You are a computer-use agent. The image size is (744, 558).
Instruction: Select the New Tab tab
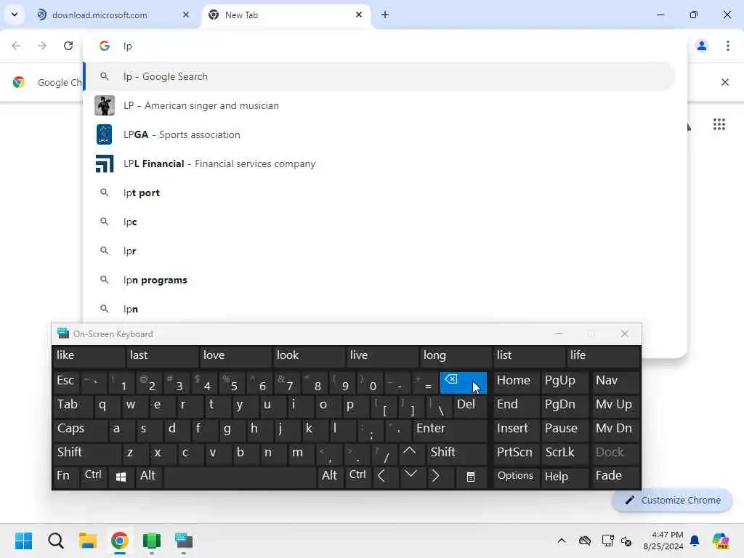click(286, 15)
